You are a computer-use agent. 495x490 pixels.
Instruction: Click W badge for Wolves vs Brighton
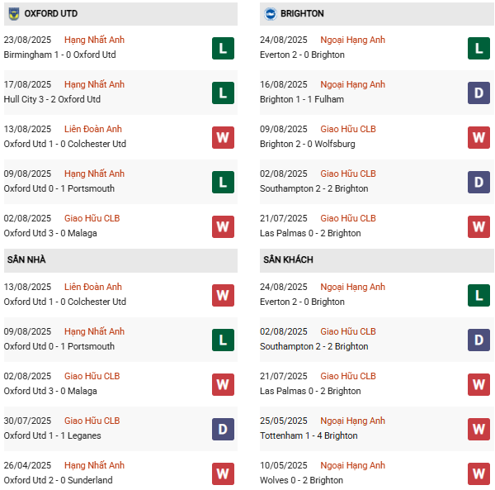[x=478, y=473]
